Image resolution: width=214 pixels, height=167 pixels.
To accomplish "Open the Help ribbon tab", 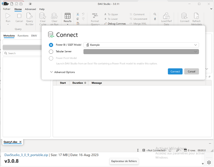I will tap(42, 9).
